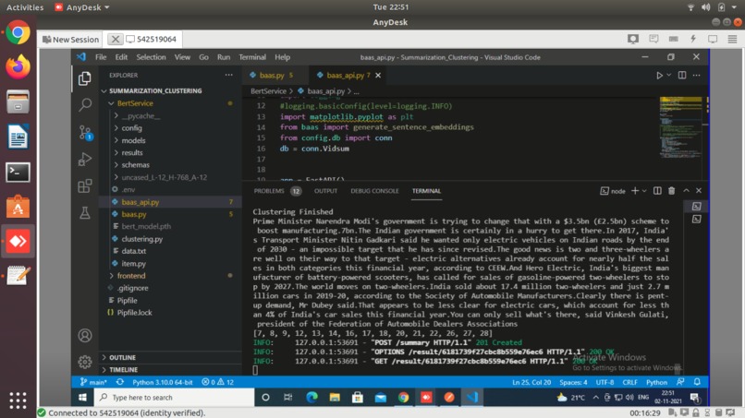
Task: Run the Python file with the play button
Action: pos(659,76)
